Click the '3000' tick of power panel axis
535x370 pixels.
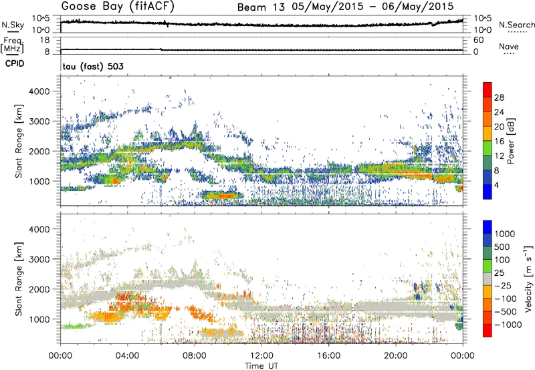tap(39, 122)
